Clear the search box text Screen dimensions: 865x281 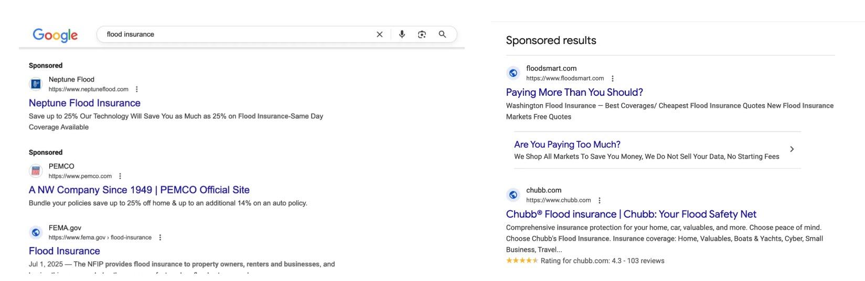coord(380,35)
